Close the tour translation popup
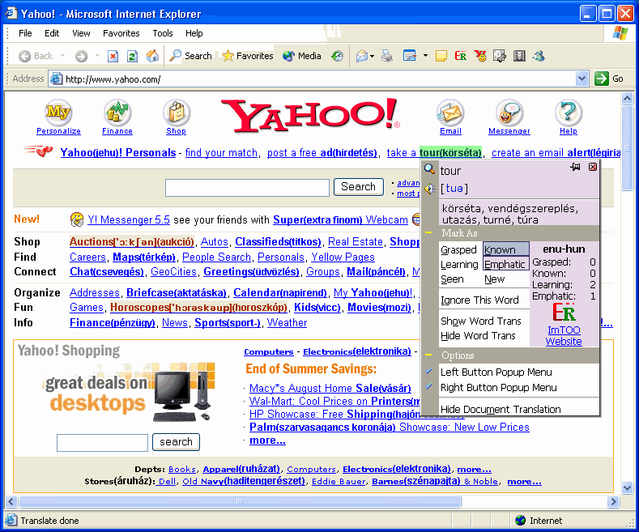 click(x=593, y=167)
